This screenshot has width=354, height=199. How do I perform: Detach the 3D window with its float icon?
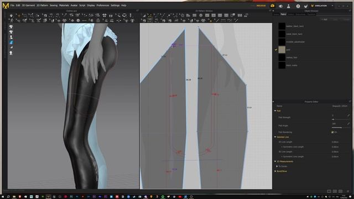tap(137, 11)
